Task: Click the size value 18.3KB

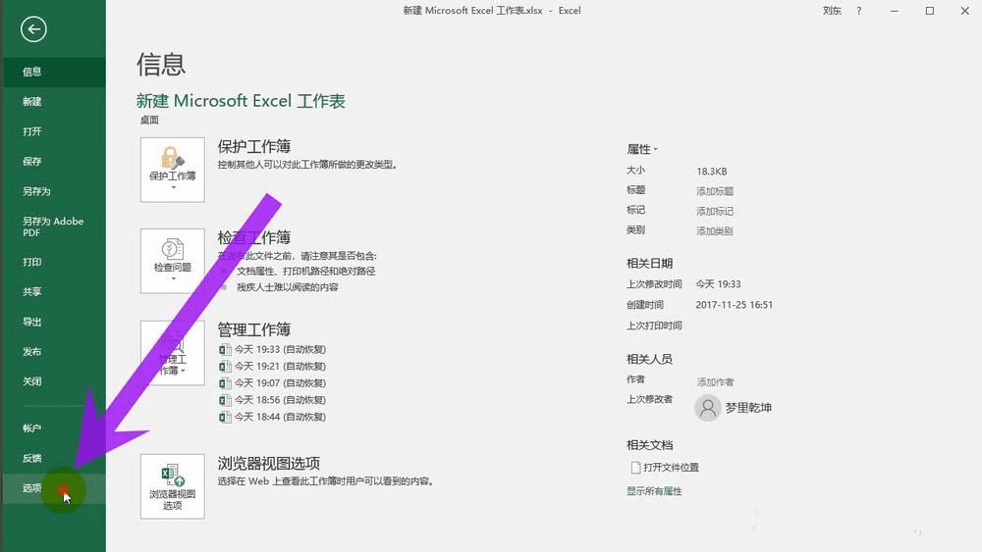Action: [711, 172]
